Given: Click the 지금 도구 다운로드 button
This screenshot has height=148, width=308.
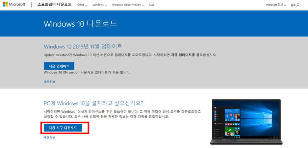Looking at the screenshot, I should [x=63, y=128].
